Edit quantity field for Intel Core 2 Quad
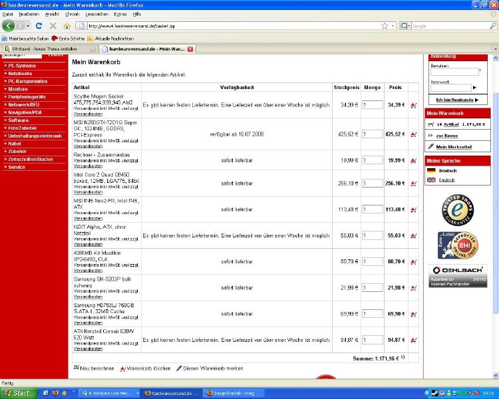499x399 pixels. click(373, 184)
